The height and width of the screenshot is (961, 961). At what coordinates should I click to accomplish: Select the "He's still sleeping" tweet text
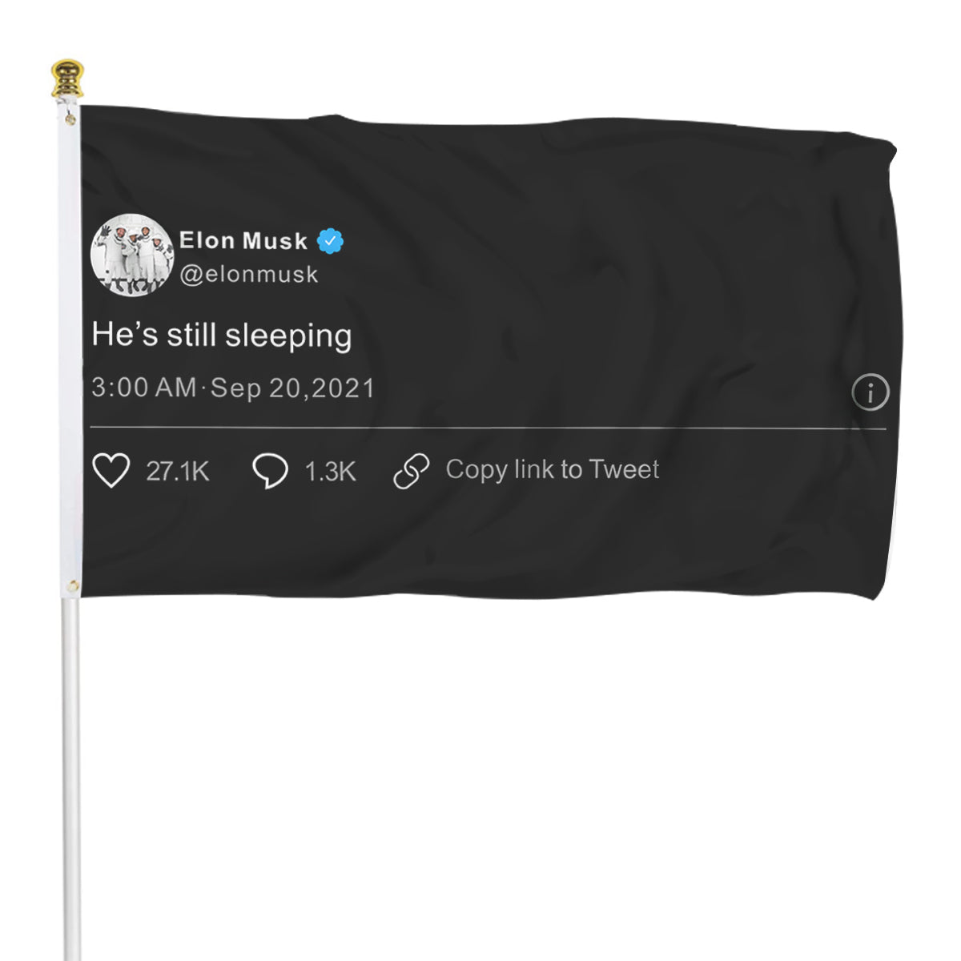(222, 336)
